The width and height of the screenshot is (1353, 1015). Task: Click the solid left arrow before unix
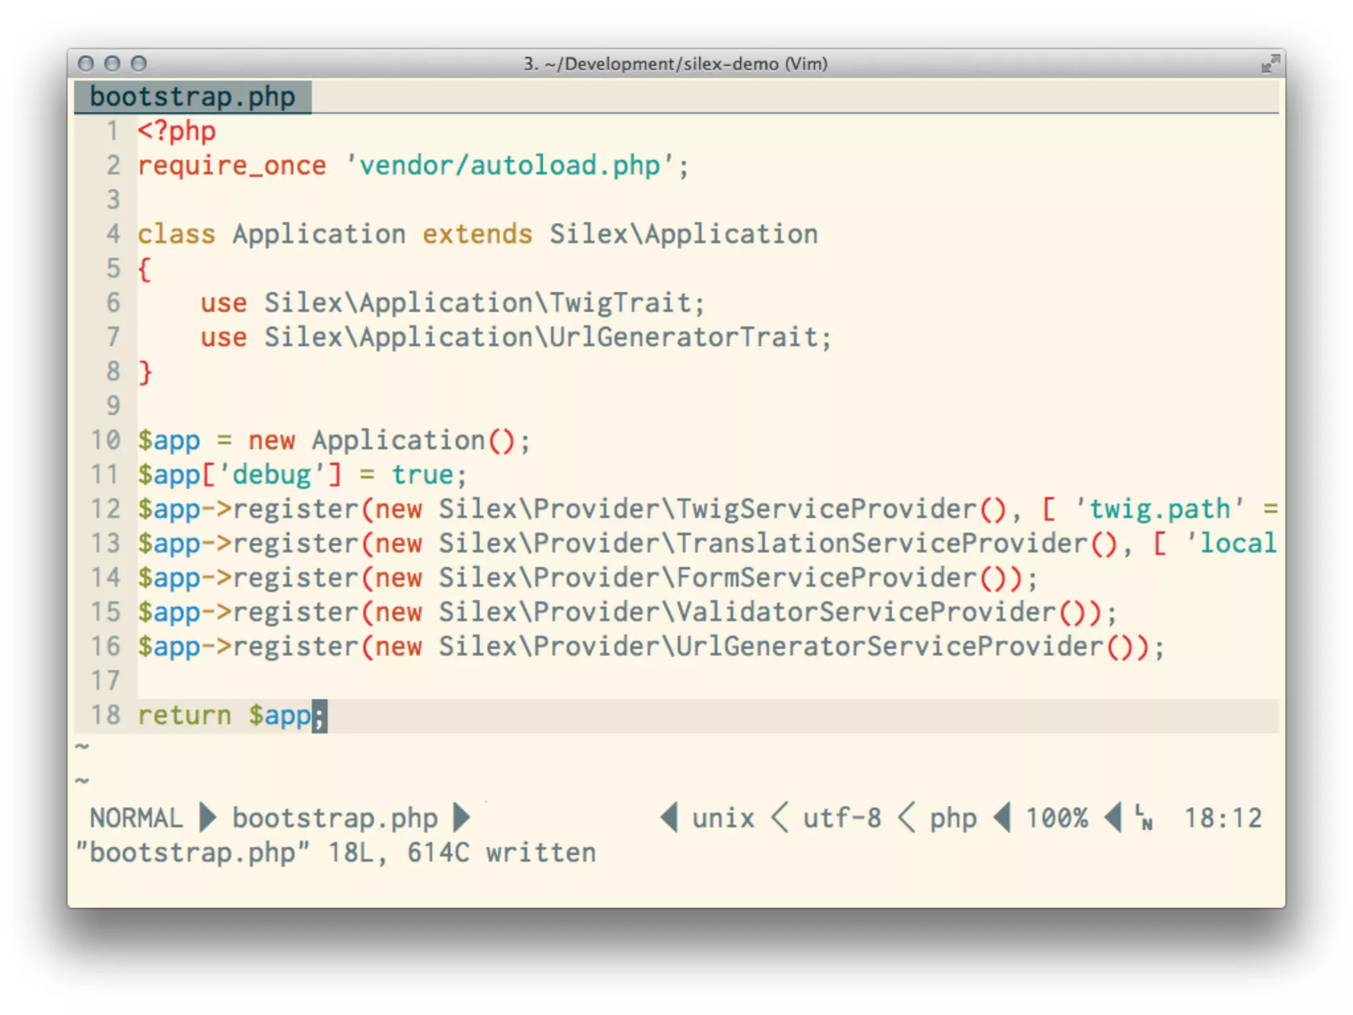(669, 817)
